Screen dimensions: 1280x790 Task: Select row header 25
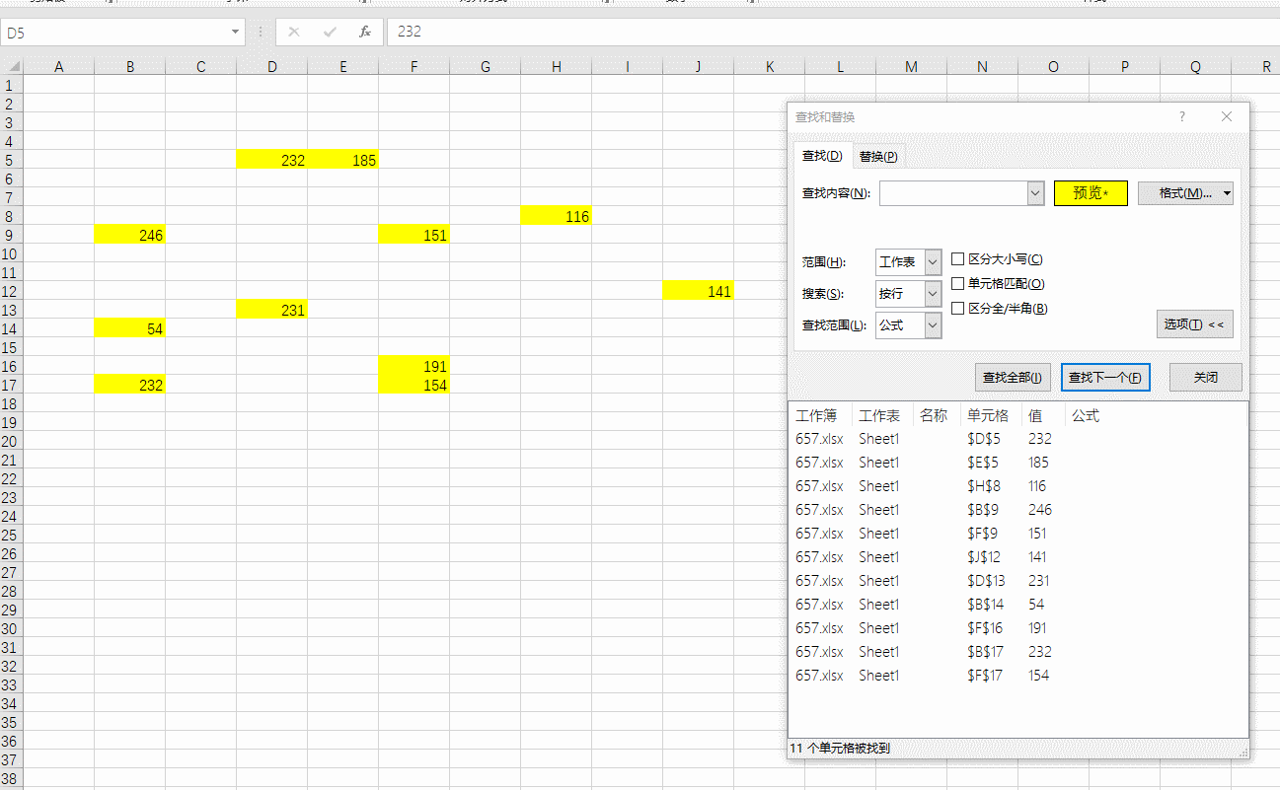[x=11, y=535]
